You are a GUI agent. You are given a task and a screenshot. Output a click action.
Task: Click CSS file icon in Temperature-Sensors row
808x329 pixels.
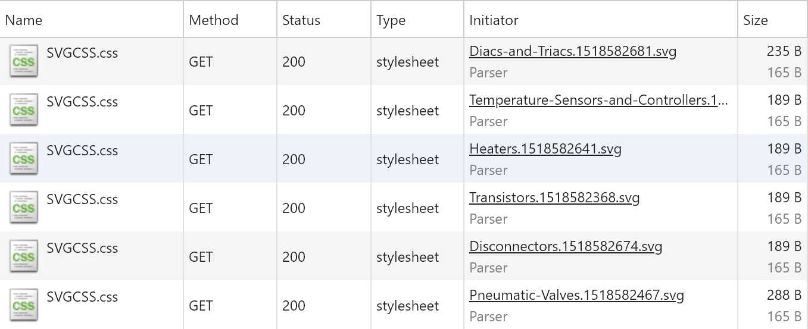(x=24, y=110)
